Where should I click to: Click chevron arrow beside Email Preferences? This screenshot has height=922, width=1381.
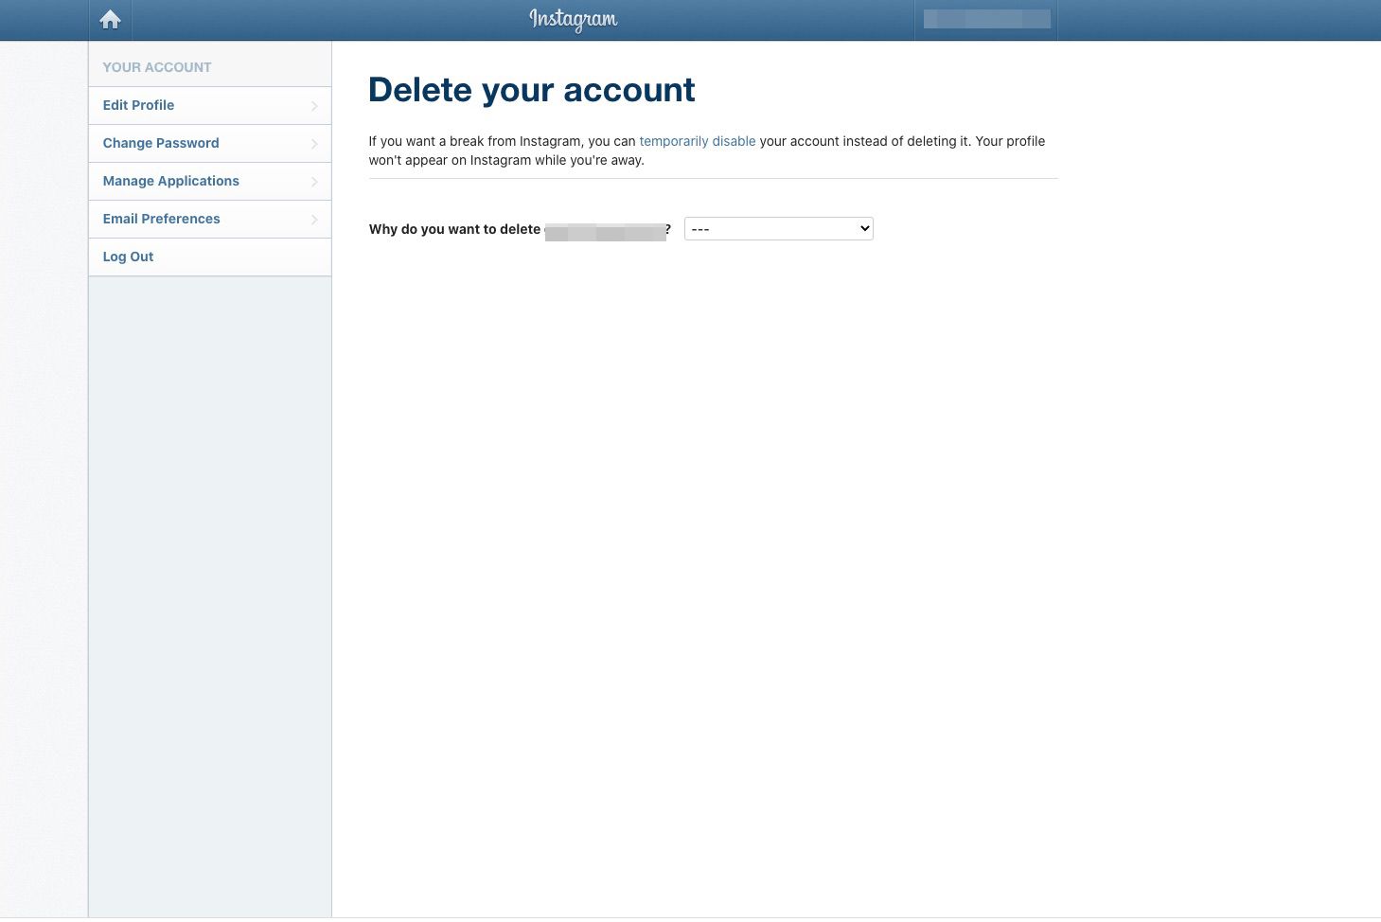(x=314, y=220)
